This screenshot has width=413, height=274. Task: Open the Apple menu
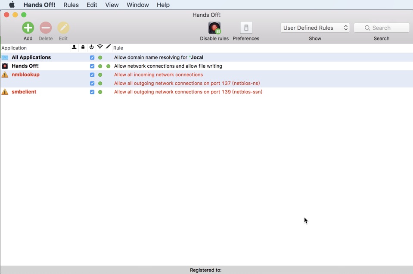[11, 5]
